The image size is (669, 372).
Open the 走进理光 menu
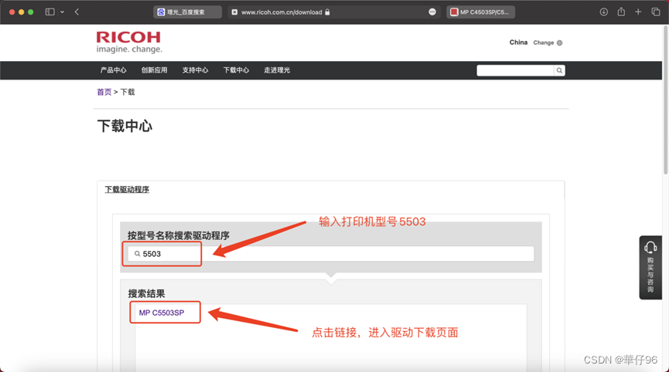coord(277,70)
